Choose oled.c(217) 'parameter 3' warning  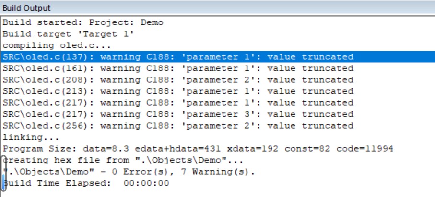[x=177, y=114]
